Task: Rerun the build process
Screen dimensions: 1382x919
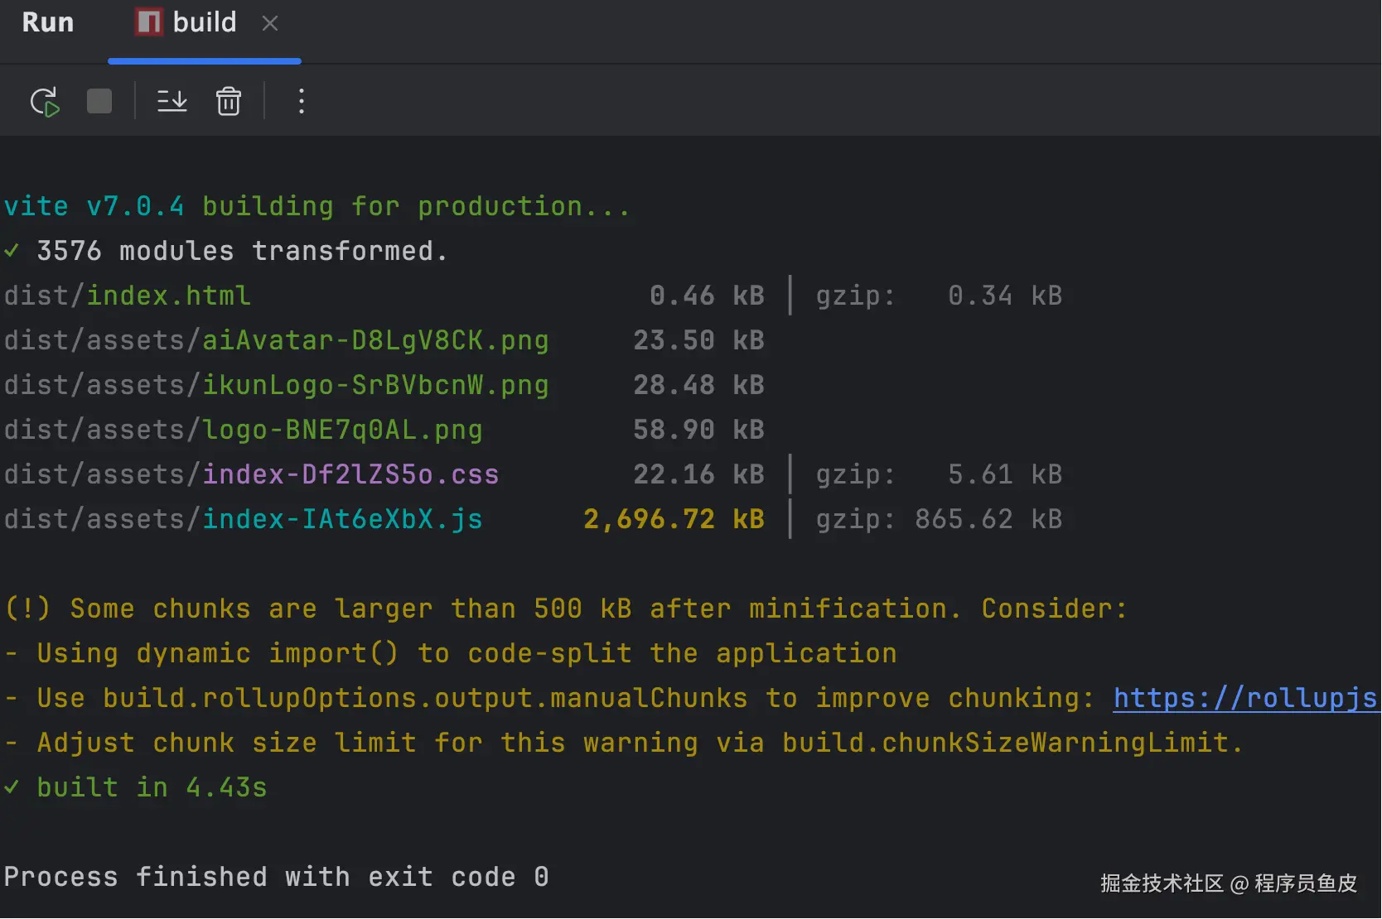Action: 45,102
